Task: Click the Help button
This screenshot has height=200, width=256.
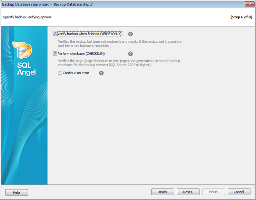Action: 17,192
